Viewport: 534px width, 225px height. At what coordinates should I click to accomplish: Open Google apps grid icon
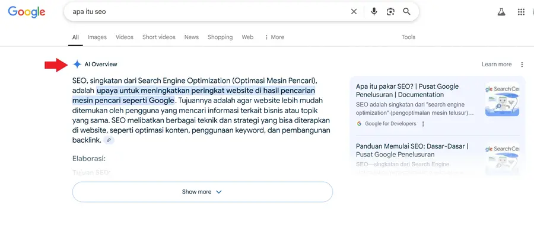click(521, 12)
